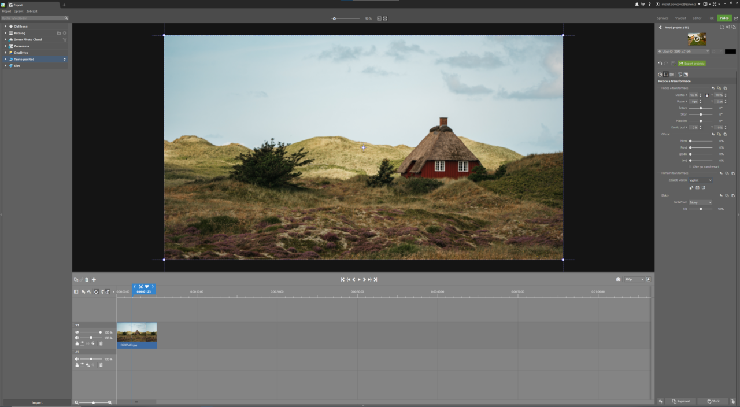Screen dimensions: 740x407
Task: Open the Projekt menu
Action: pyautogui.click(x=6, y=11)
